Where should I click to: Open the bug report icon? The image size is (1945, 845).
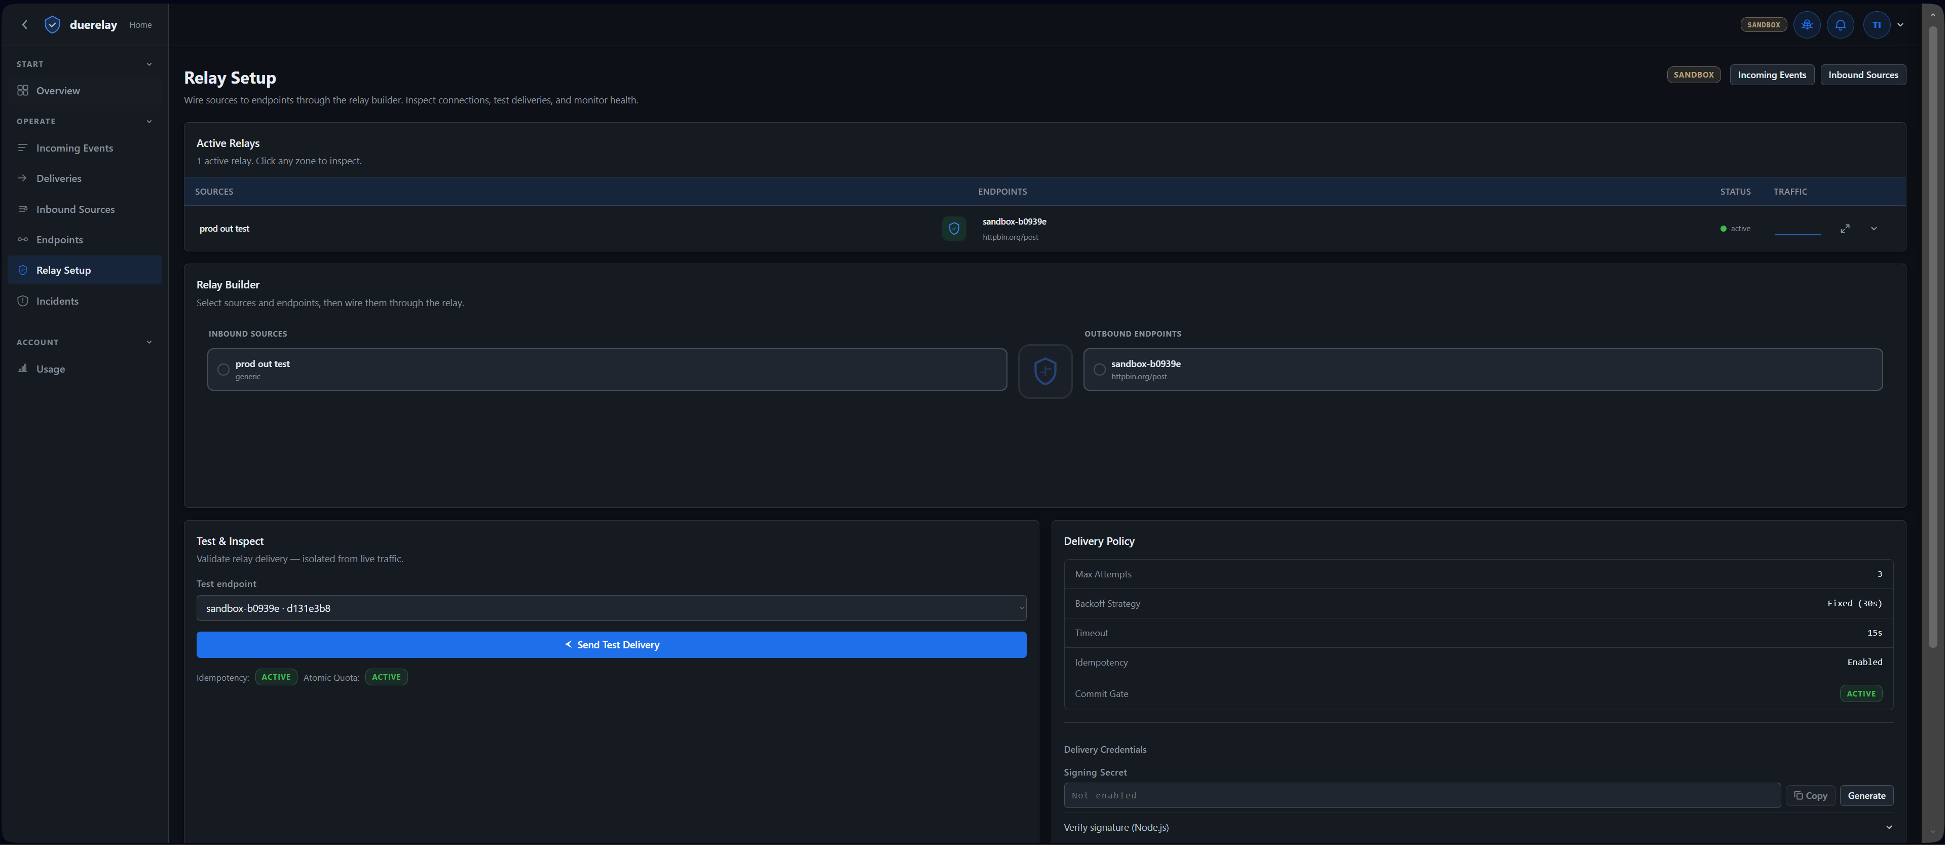click(x=1807, y=25)
